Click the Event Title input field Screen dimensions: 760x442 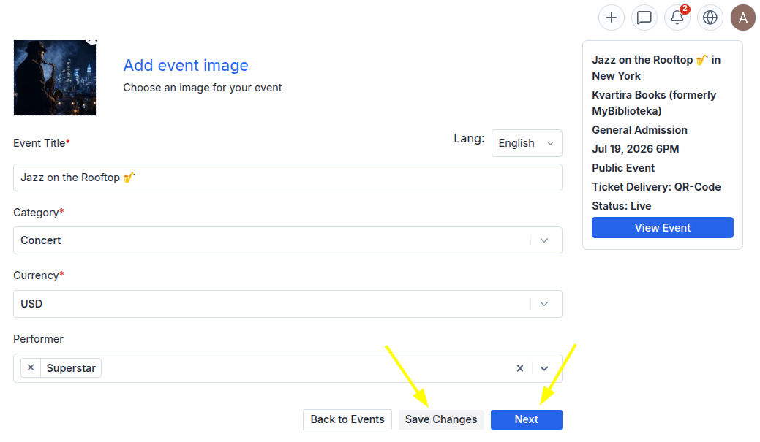[287, 178]
